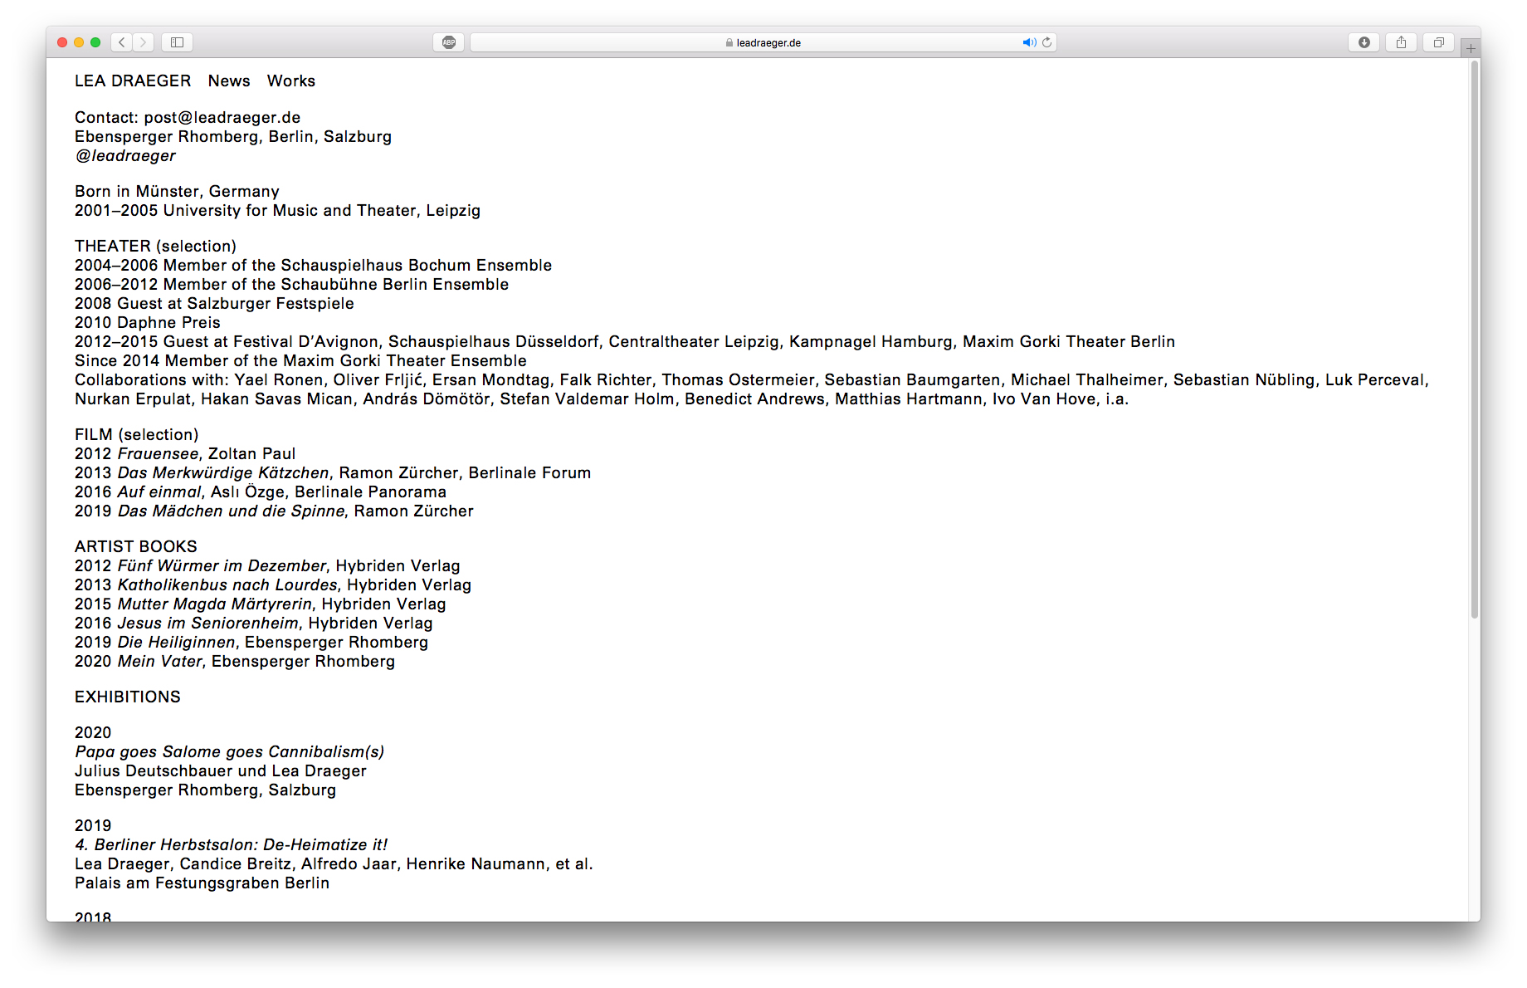The height and width of the screenshot is (988, 1527).
Task: Click the LEA DRAEGER site title
Action: 133,81
